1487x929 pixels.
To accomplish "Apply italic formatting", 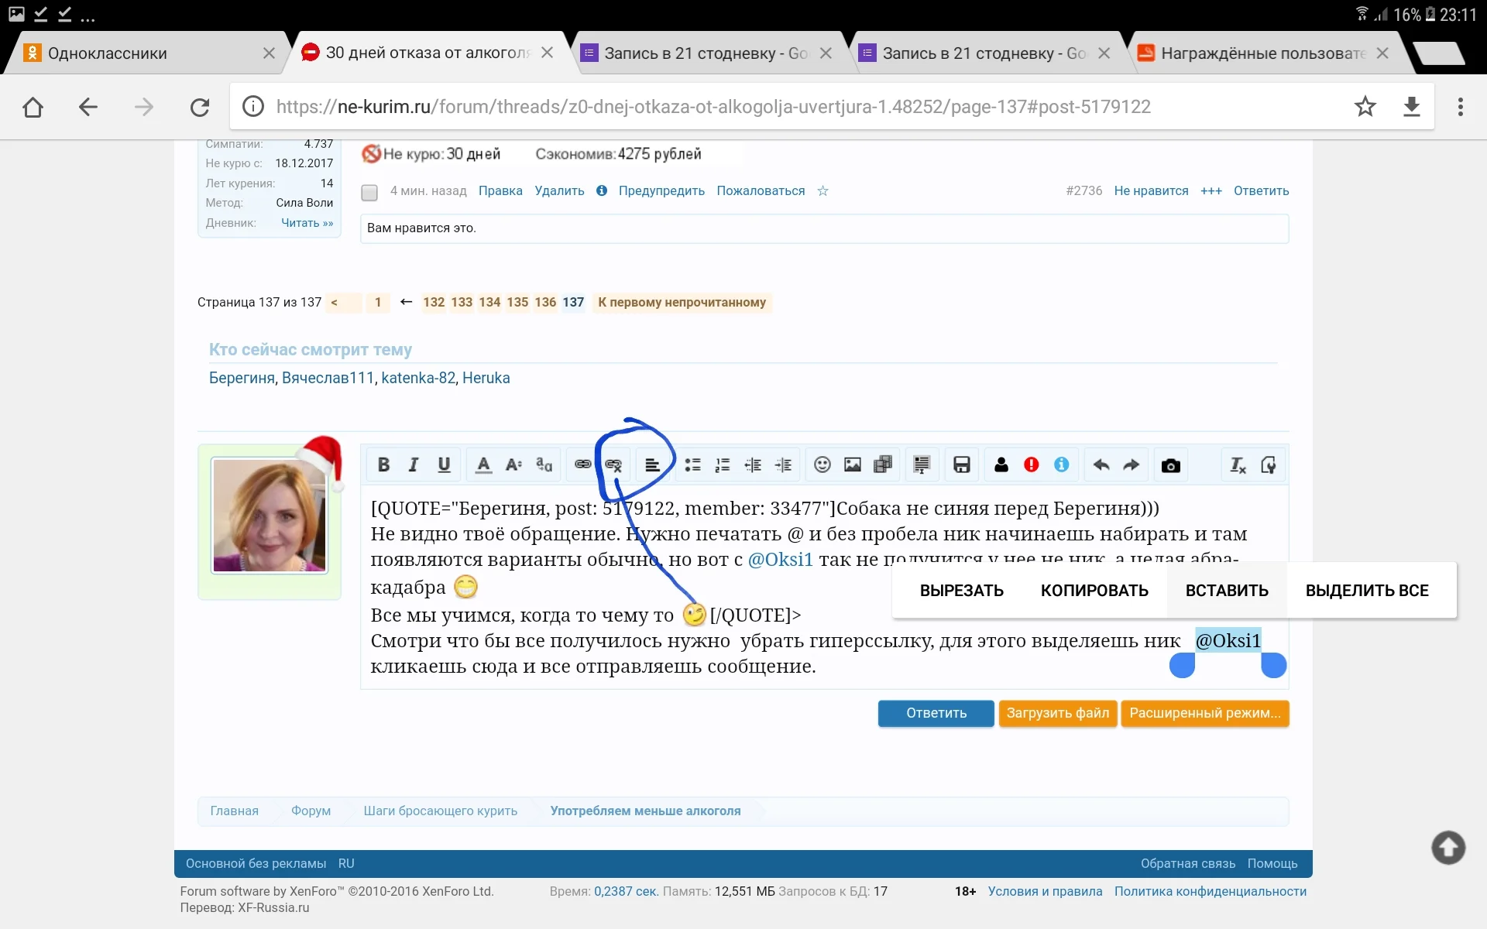I will point(413,464).
